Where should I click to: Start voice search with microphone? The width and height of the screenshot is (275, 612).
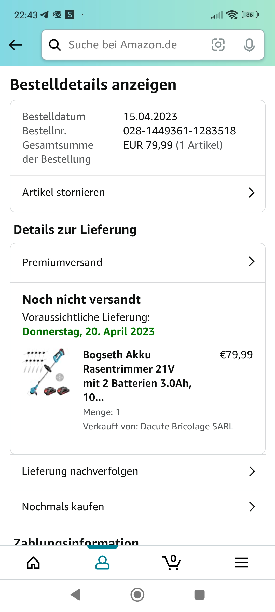[x=249, y=45]
